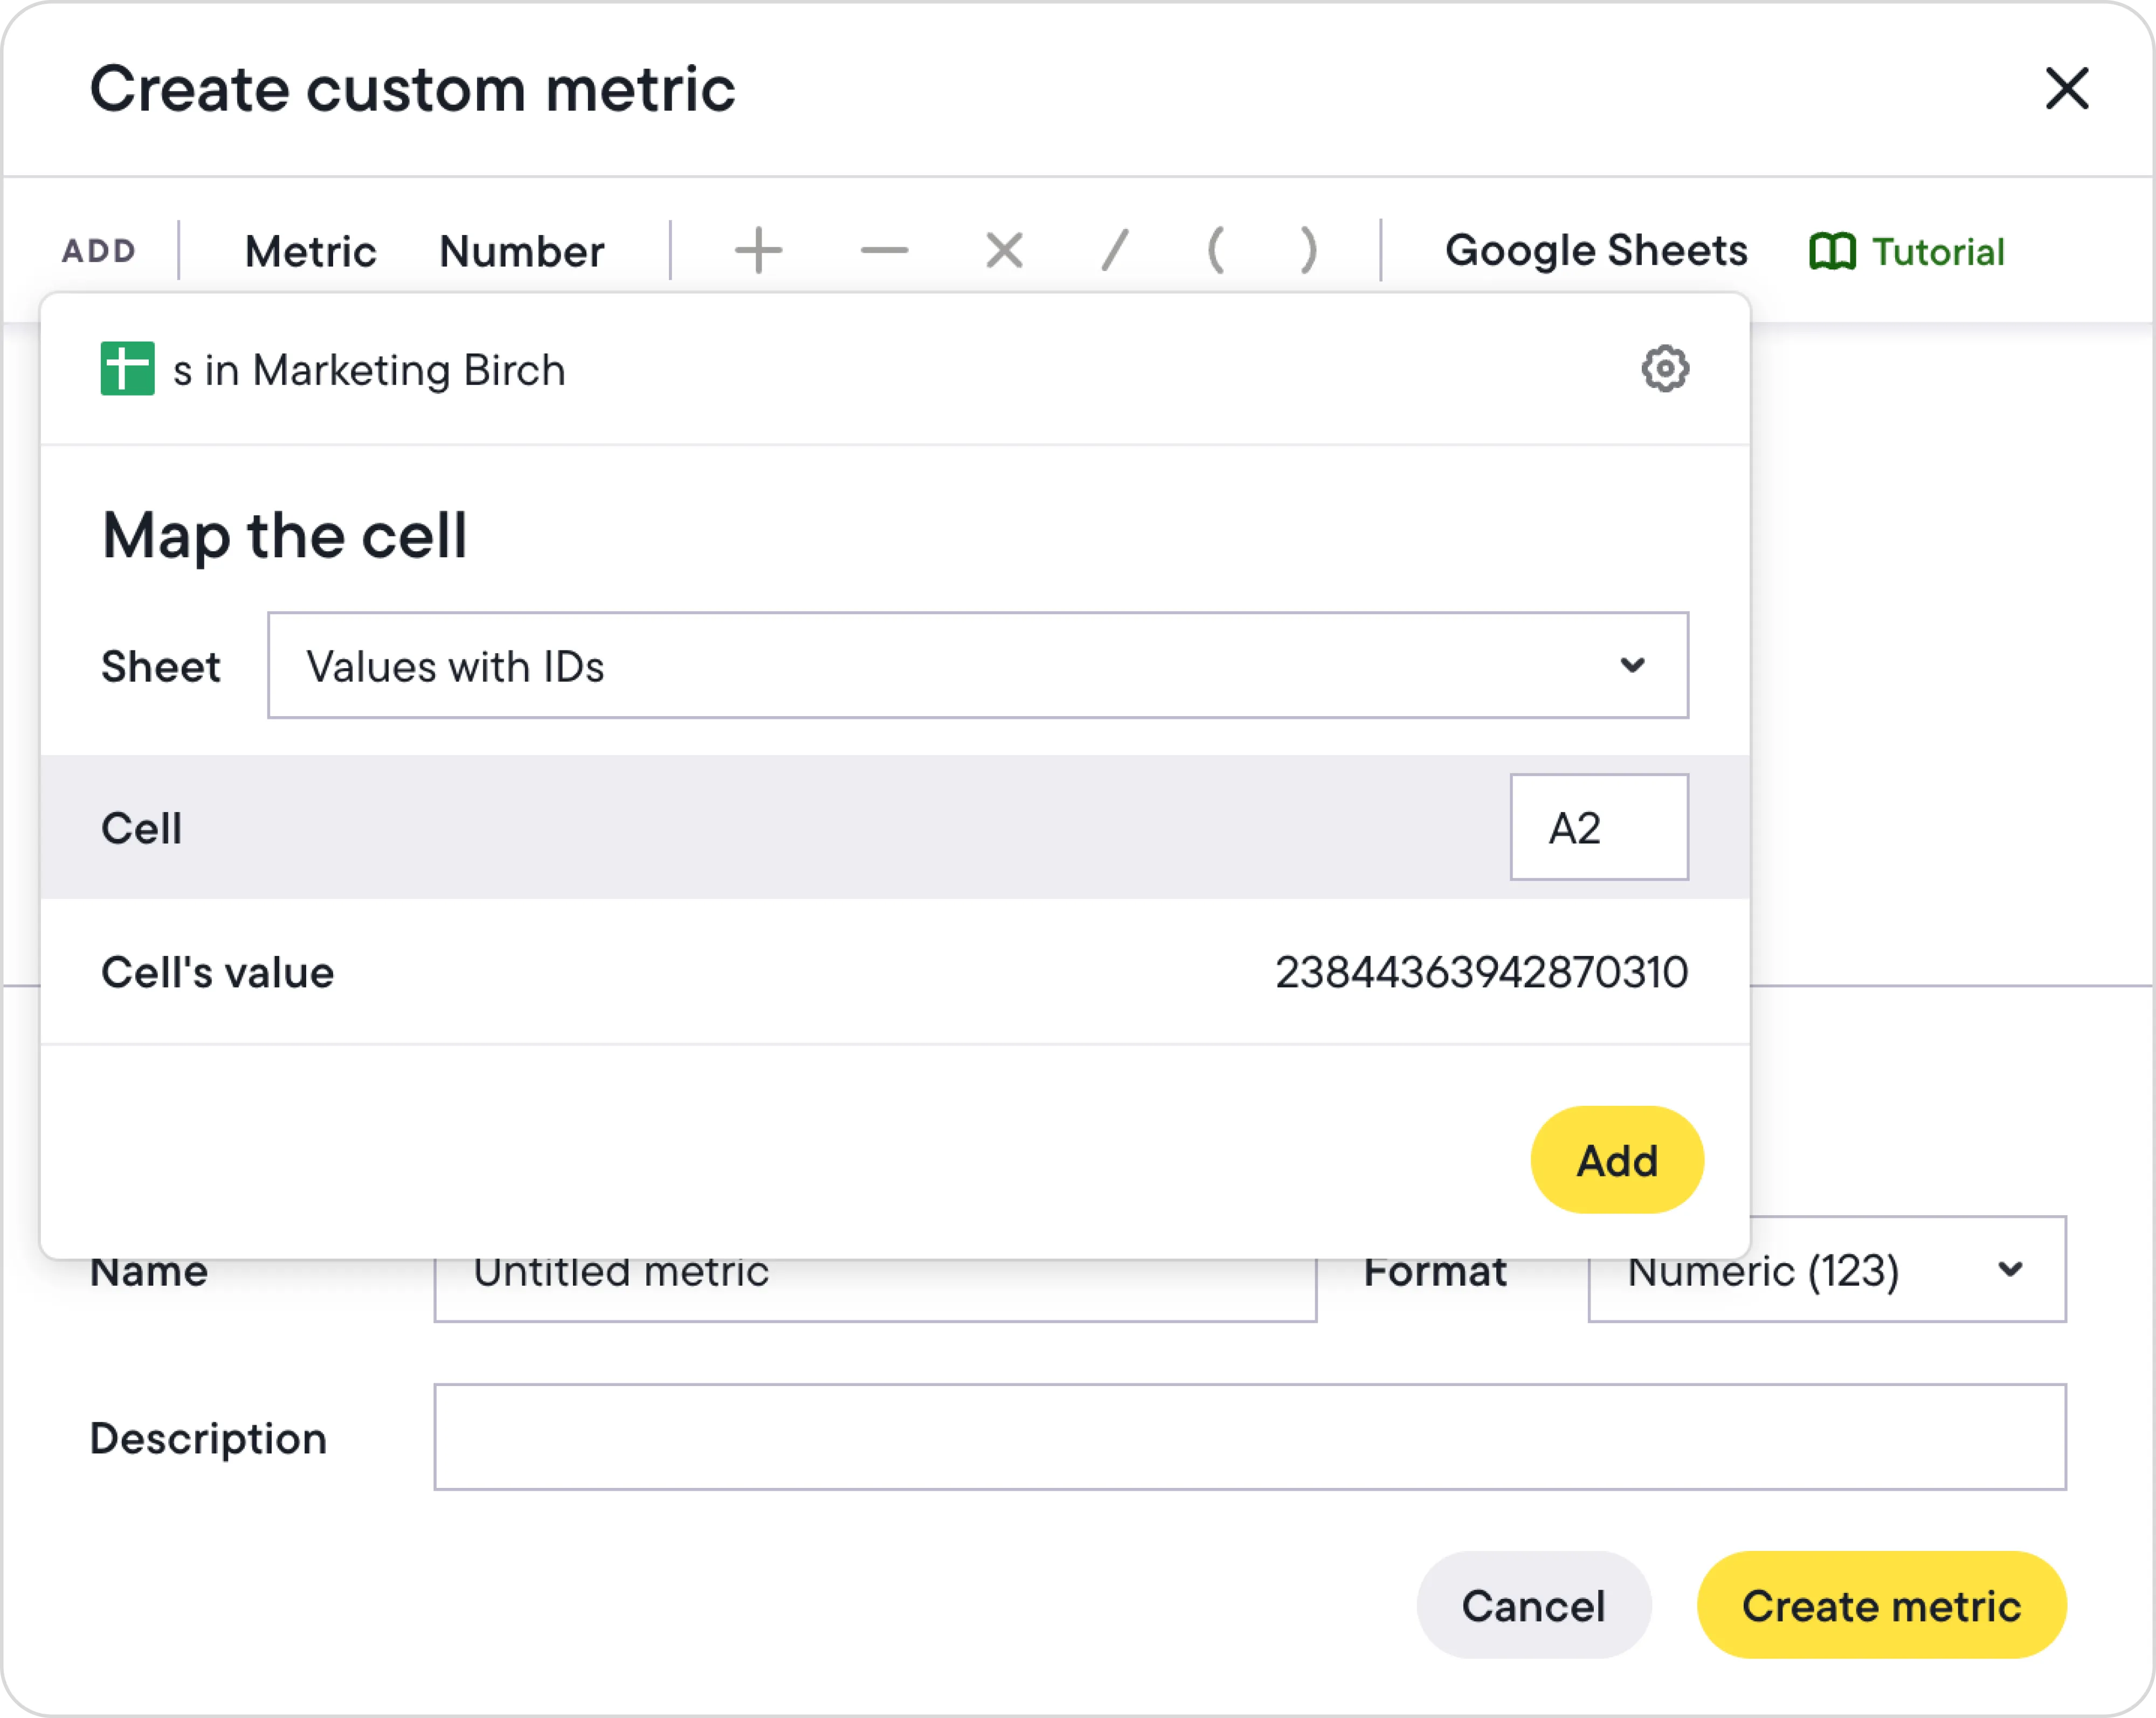
Task: Click into the Description text field
Action: tap(1249, 1437)
